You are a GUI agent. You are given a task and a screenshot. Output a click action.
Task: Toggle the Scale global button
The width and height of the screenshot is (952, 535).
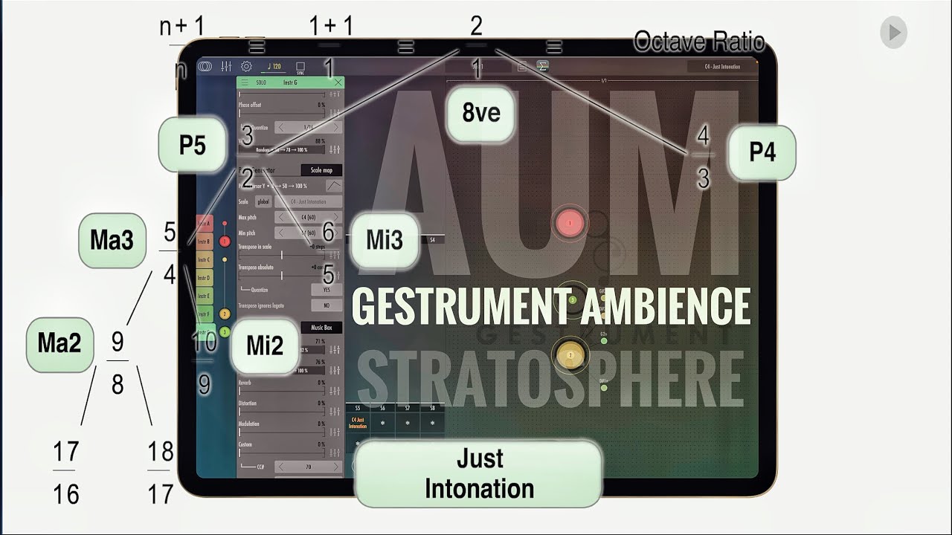(263, 201)
